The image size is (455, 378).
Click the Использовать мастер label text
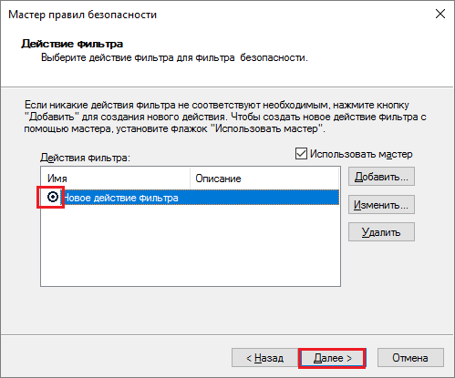361,154
